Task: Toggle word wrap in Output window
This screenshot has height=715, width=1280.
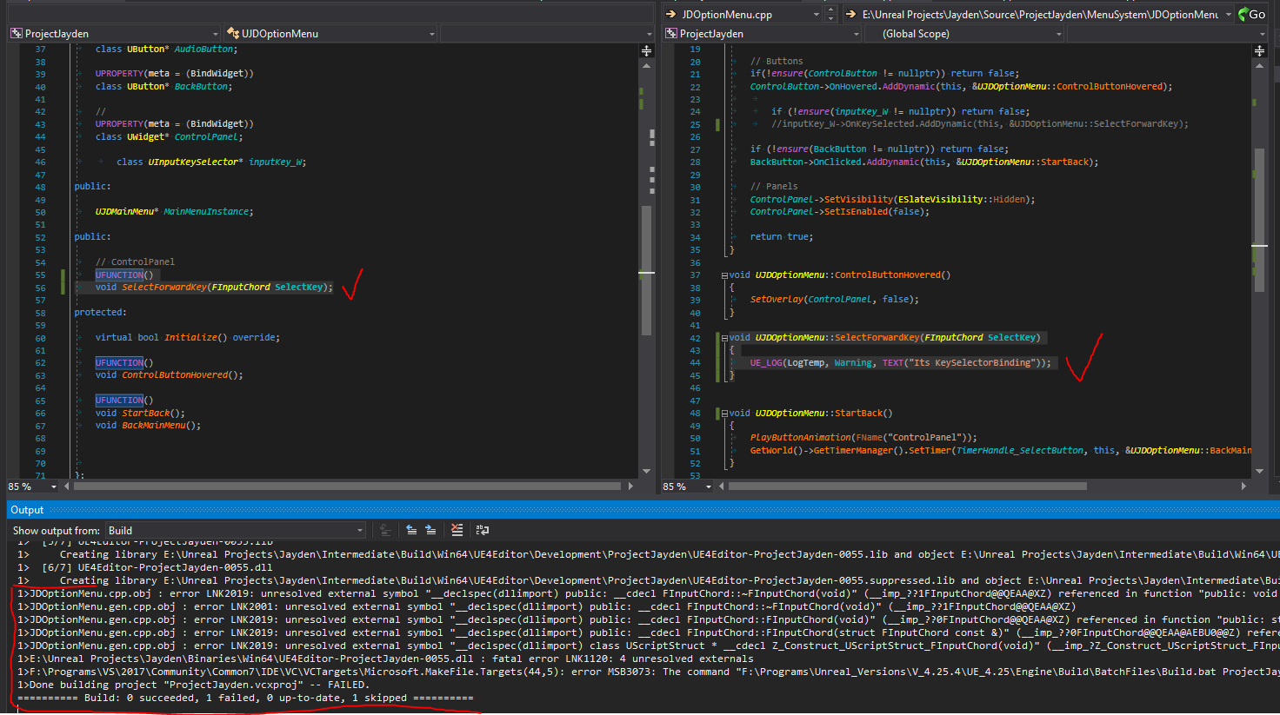Action: coord(483,530)
